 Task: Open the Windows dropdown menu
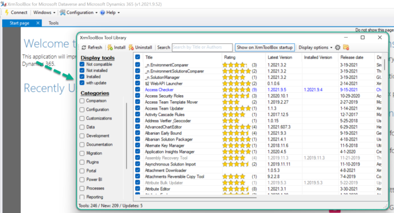[44, 13]
